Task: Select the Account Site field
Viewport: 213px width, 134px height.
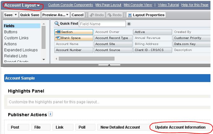Action: click(113, 44)
